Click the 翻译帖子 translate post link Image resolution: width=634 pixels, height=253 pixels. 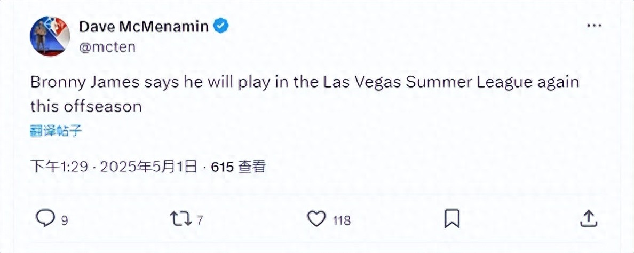click(57, 131)
